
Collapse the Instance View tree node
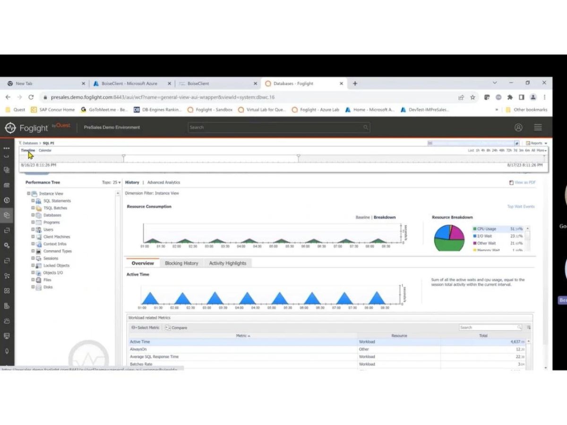pyautogui.click(x=29, y=194)
